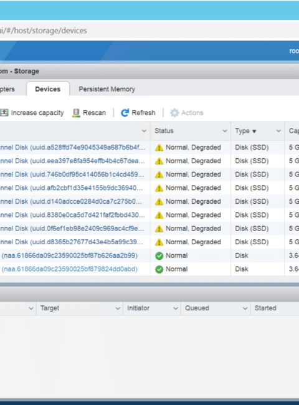The width and height of the screenshot is (299, 405).
Task: Open the Name column dropdown chevron
Action: (145, 131)
